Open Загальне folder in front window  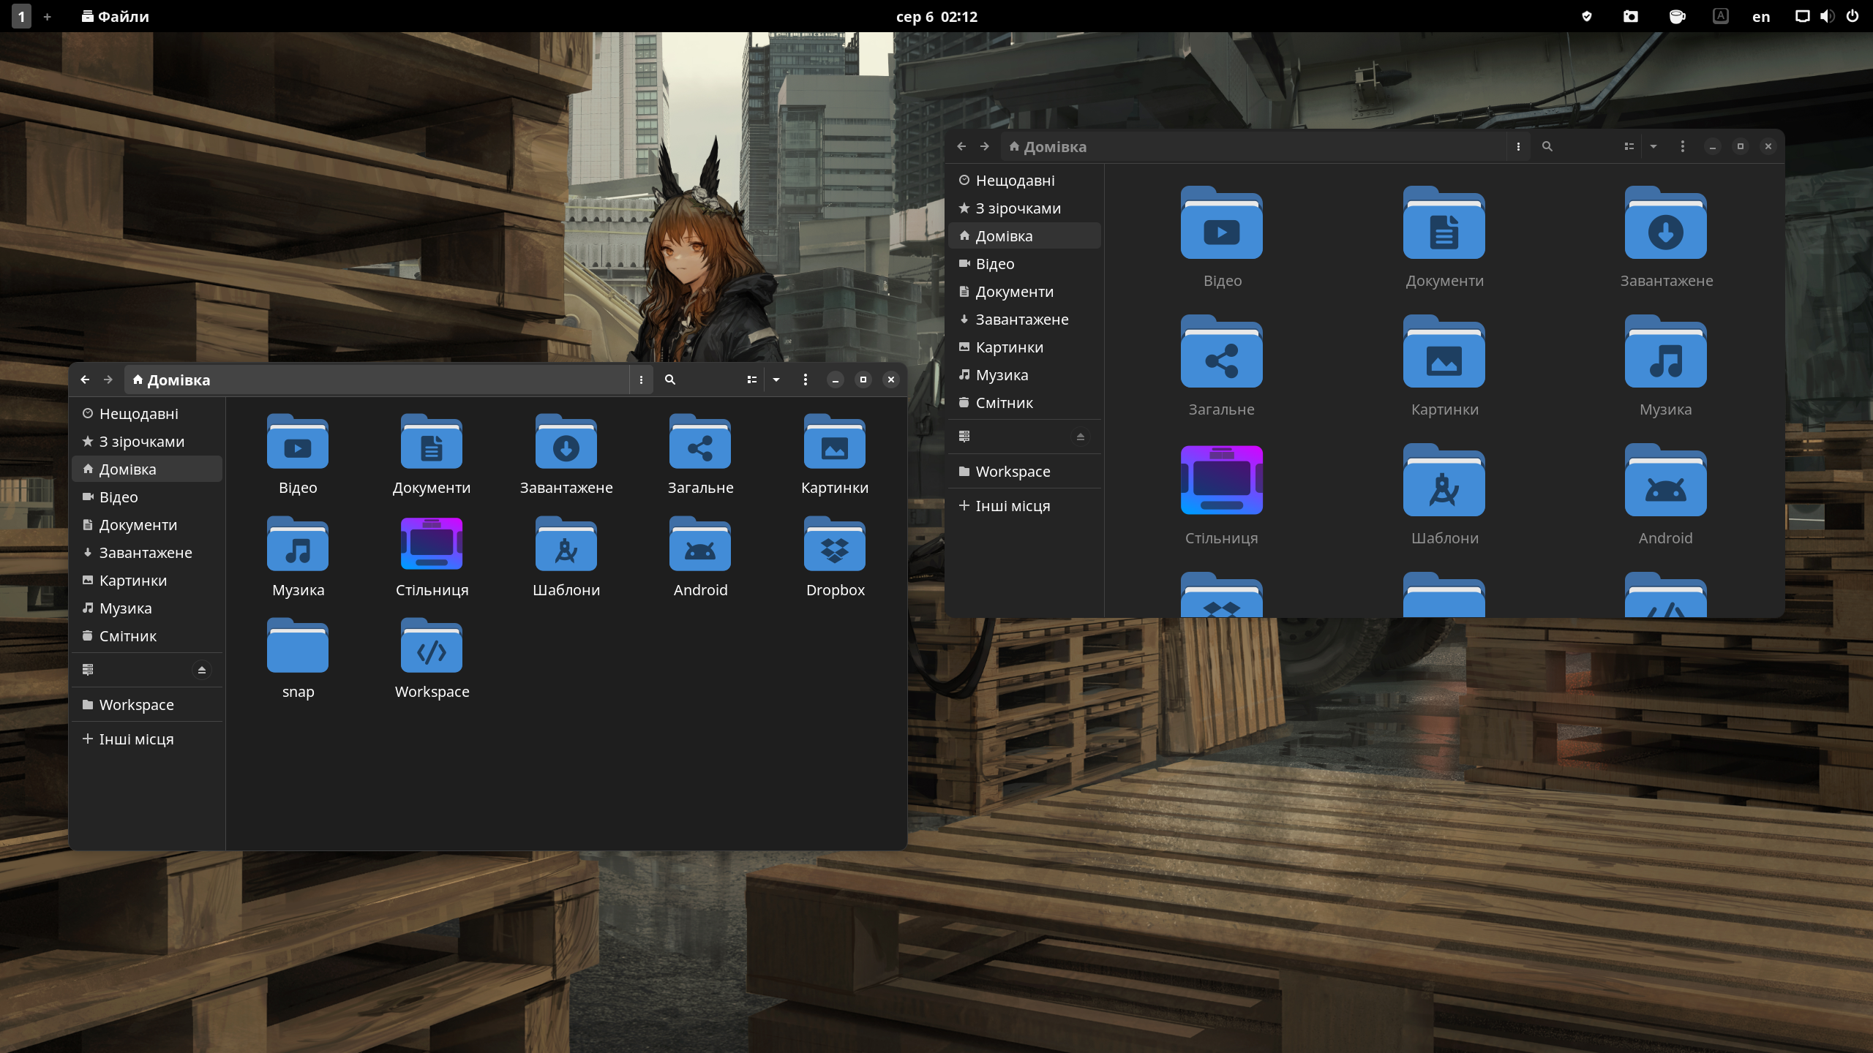700,455
